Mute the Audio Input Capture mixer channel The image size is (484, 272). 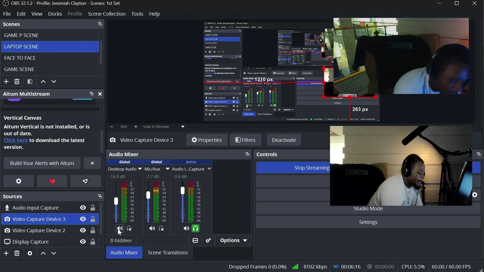pyautogui.click(x=186, y=229)
